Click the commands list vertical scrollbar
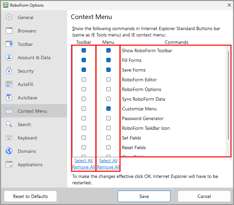The height and width of the screenshot is (205, 234). (x=228, y=96)
